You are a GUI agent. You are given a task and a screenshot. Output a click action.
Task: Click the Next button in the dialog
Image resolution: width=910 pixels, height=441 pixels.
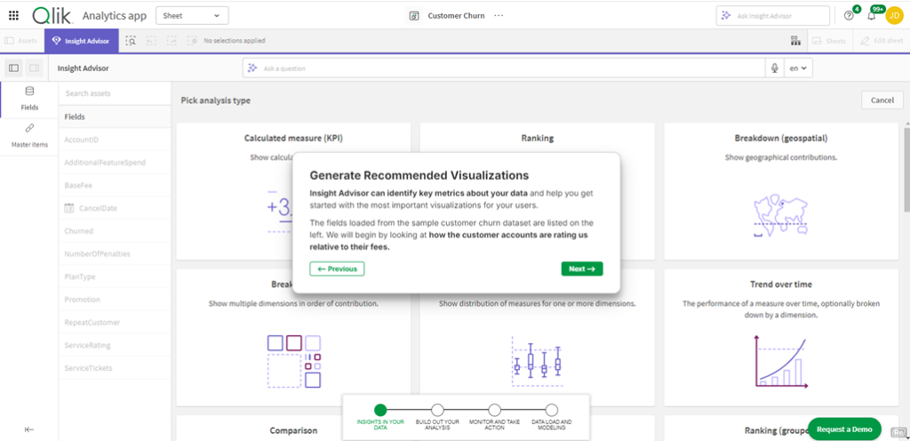[582, 269]
